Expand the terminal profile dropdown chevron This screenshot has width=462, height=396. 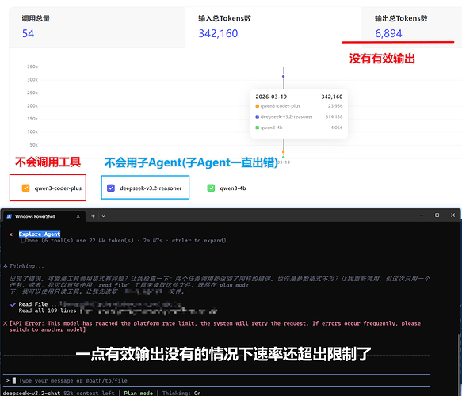104,216
